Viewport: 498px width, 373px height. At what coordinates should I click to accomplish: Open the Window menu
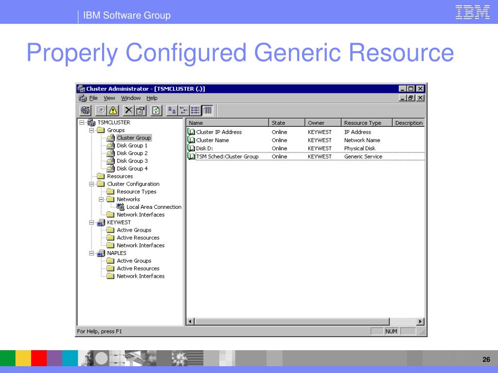[131, 98]
